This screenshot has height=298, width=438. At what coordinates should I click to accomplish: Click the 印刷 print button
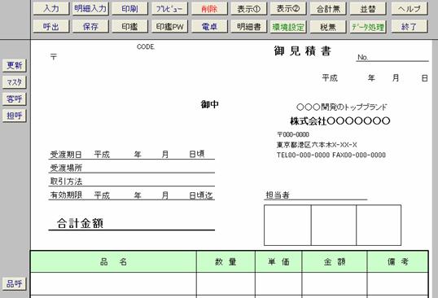pos(130,9)
